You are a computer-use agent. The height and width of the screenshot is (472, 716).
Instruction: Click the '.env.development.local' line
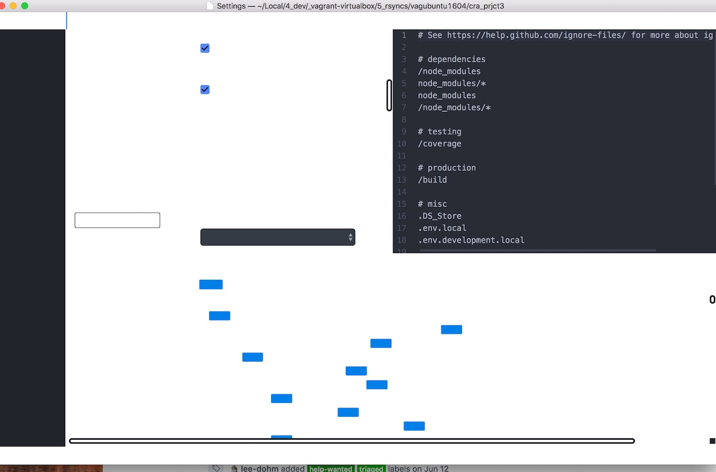[471, 240]
